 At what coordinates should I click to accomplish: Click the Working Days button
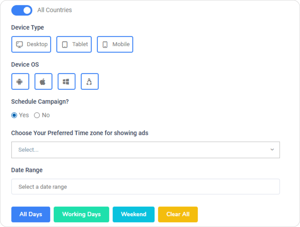(x=82, y=214)
